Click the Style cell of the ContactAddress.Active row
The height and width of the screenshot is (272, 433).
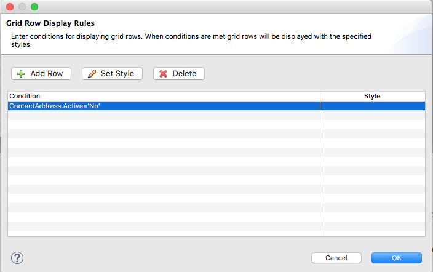373,106
